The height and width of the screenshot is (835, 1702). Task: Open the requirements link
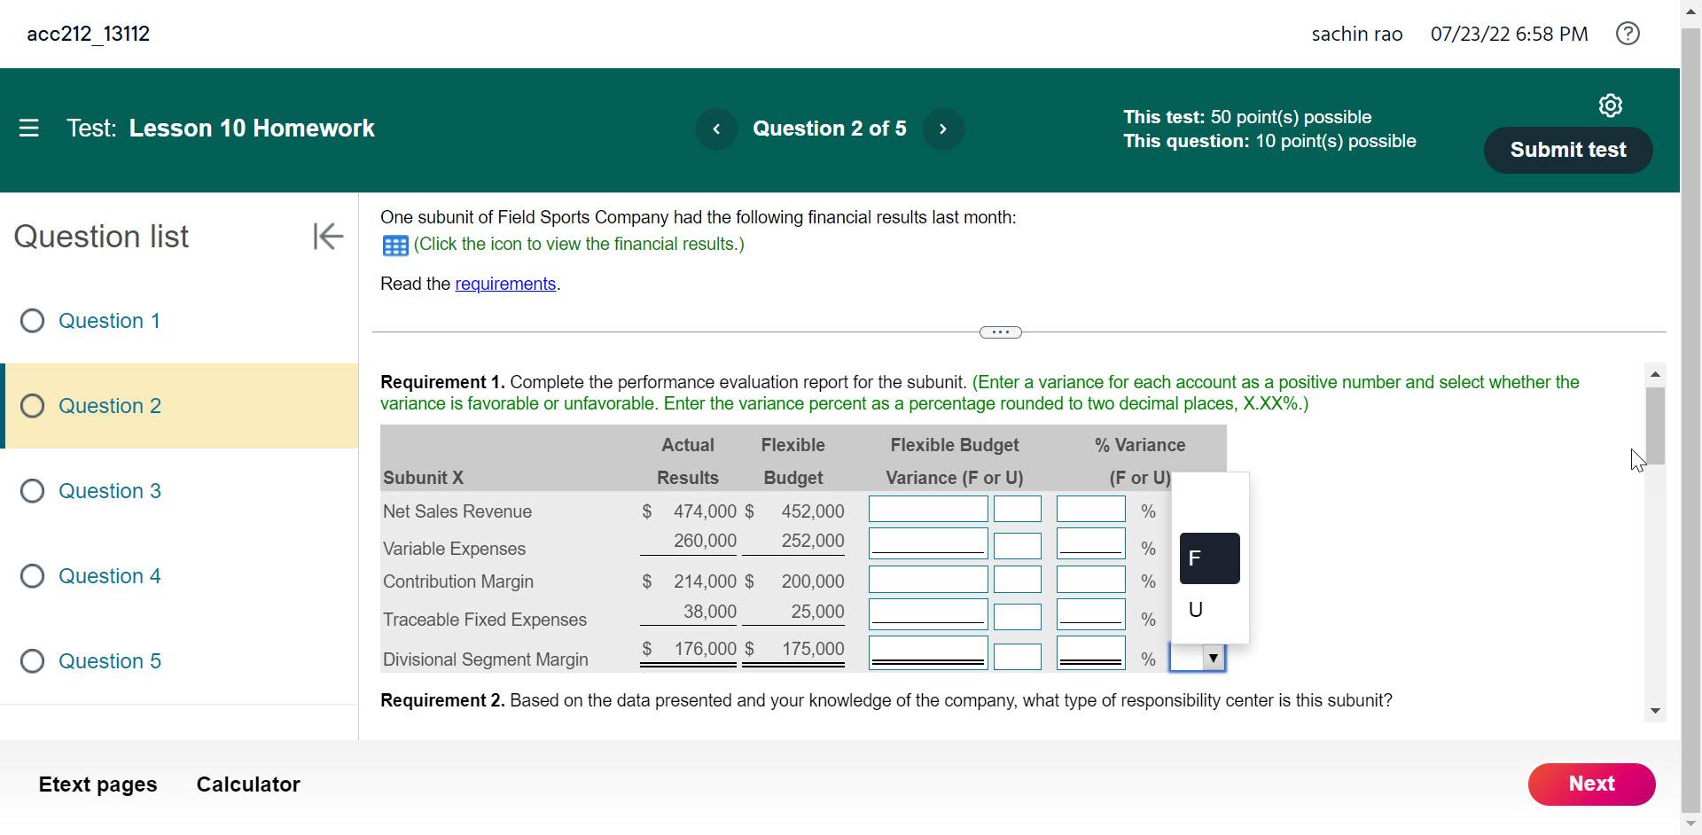[505, 284]
